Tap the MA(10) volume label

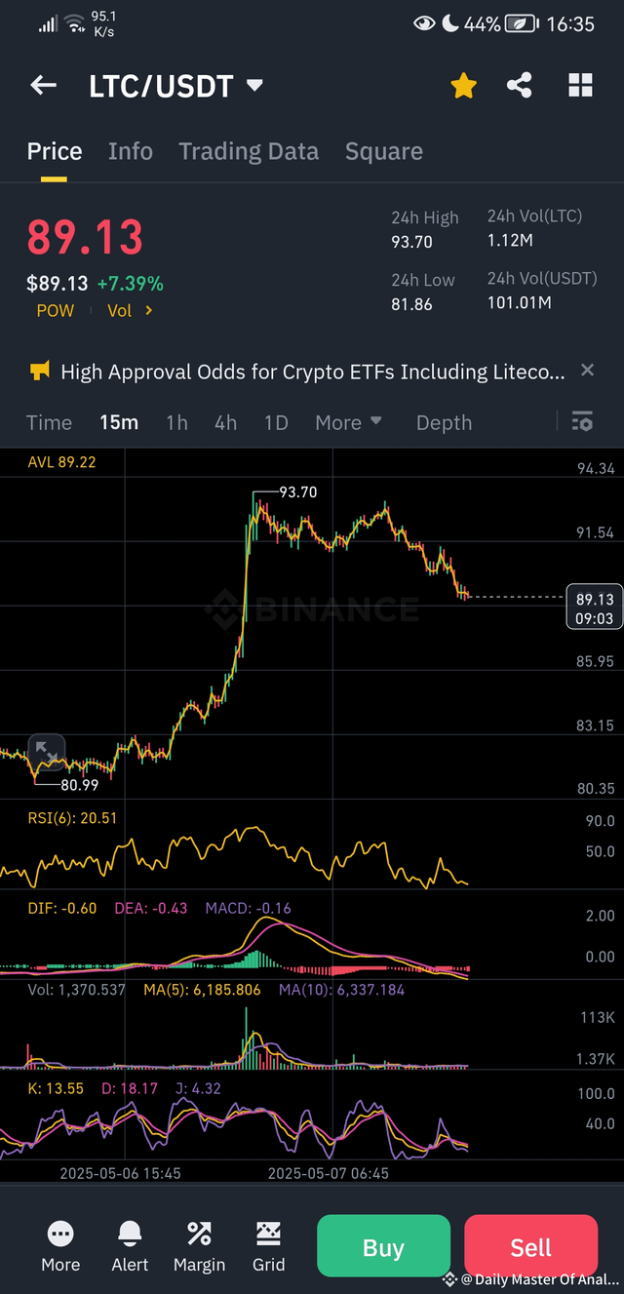tap(339, 990)
